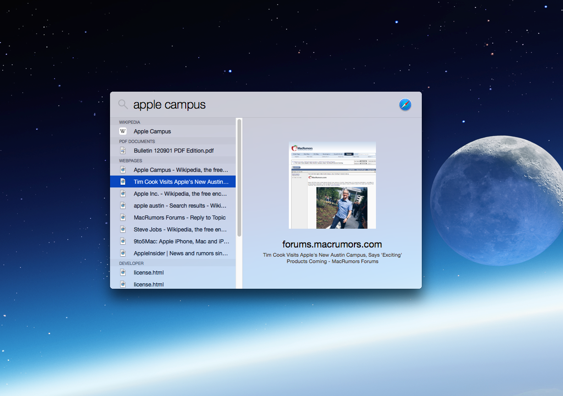Click the Wikipedia W icon
This screenshot has width=563, height=396.
(x=123, y=131)
